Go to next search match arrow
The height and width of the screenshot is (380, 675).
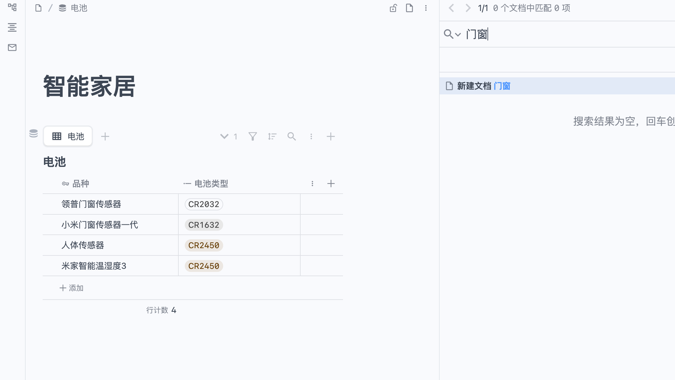pos(468,8)
